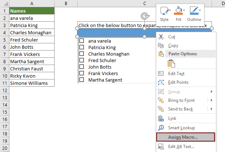Click Edit Alt Text menu entry

pyautogui.click(x=181, y=147)
